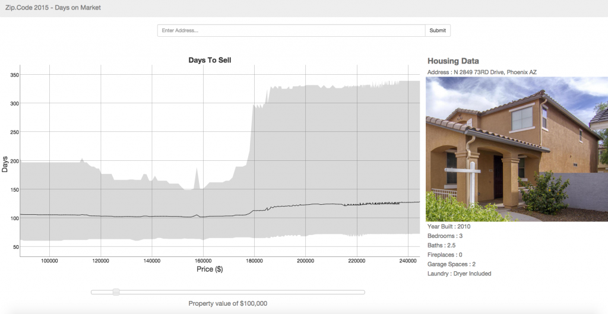The width and height of the screenshot is (608, 314).
Task: Click the Address N 2849 73RD Drive text
Action: pos(482,72)
